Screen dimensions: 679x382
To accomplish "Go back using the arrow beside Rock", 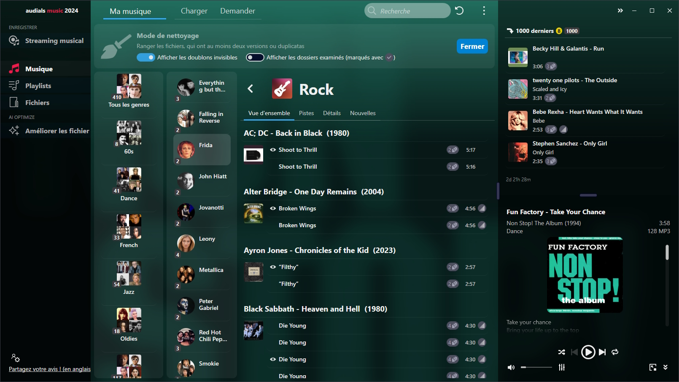I will click(251, 89).
